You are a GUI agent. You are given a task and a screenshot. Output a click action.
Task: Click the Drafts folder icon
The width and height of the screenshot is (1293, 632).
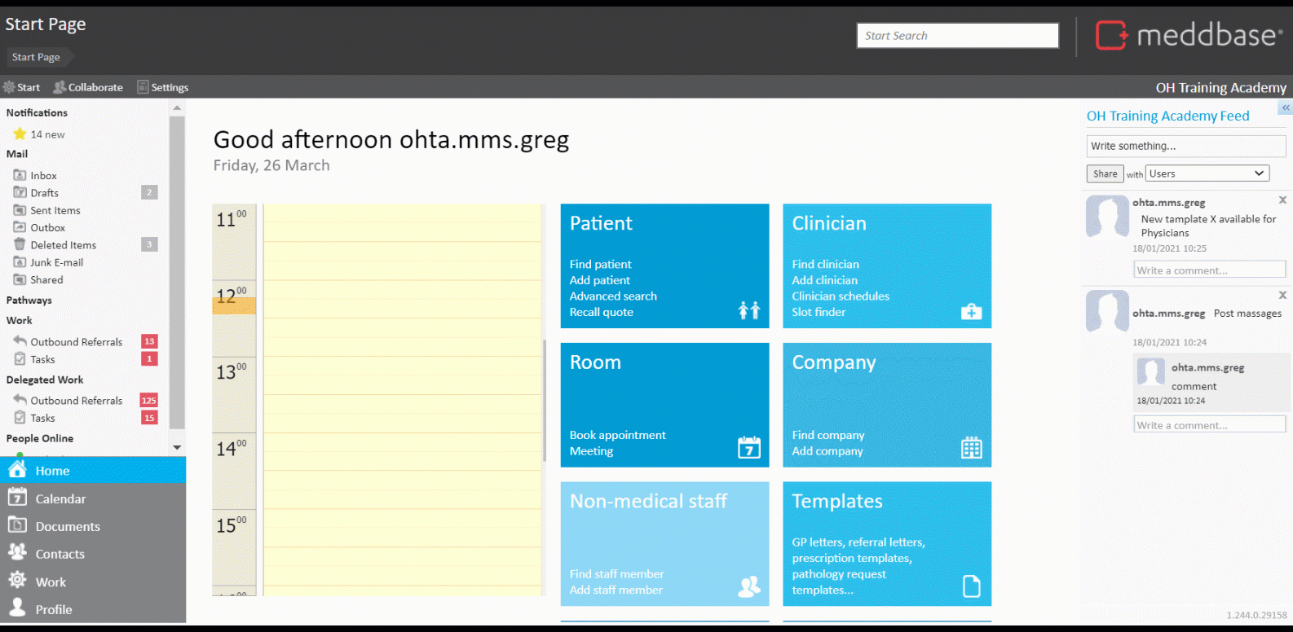[20, 192]
